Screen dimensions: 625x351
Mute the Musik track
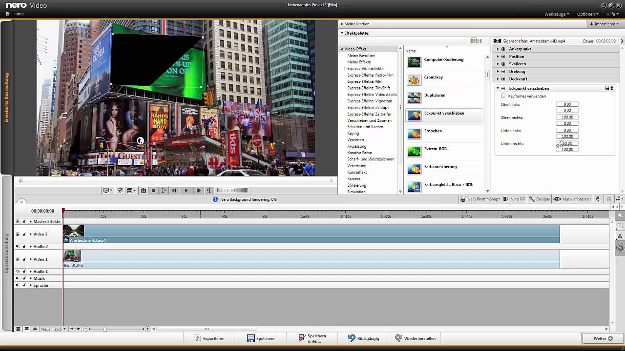(x=18, y=278)
